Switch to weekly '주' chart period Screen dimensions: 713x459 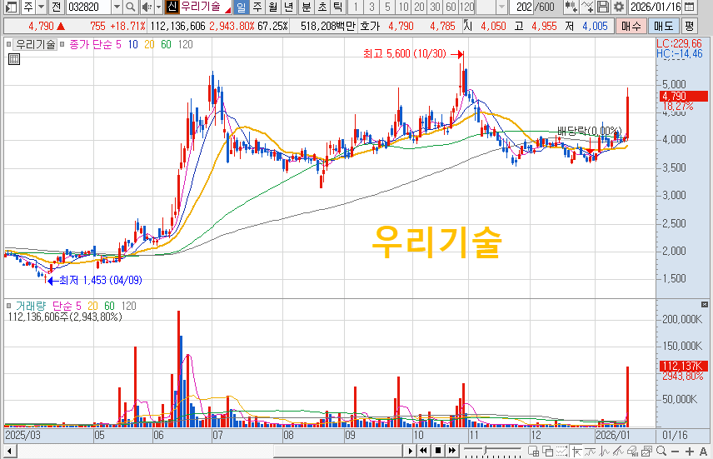coord(257,7)
